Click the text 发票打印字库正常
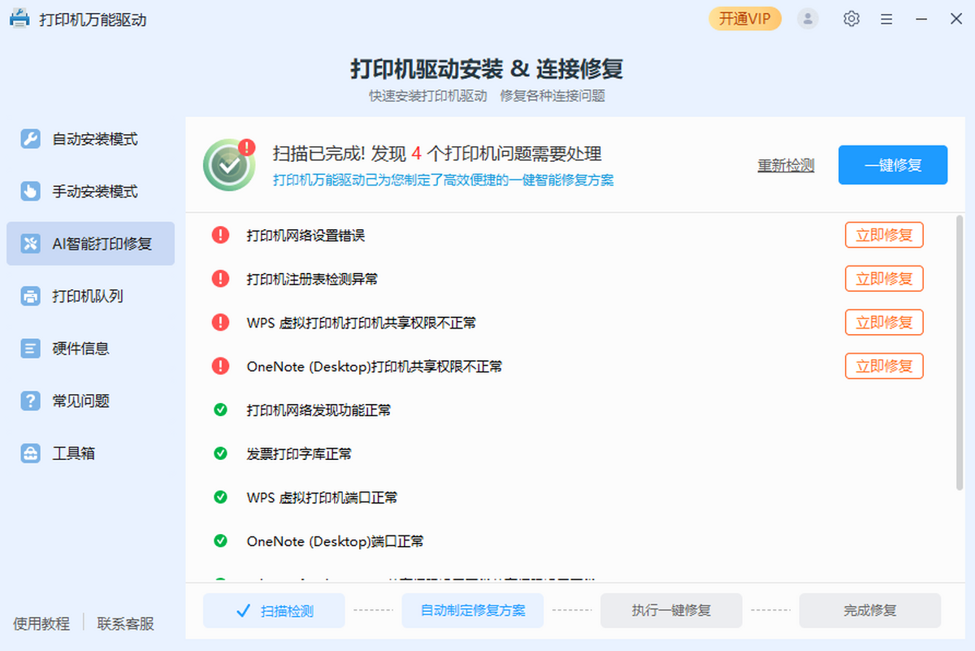This screenshot has height=651, width=975. click(299, 454)
